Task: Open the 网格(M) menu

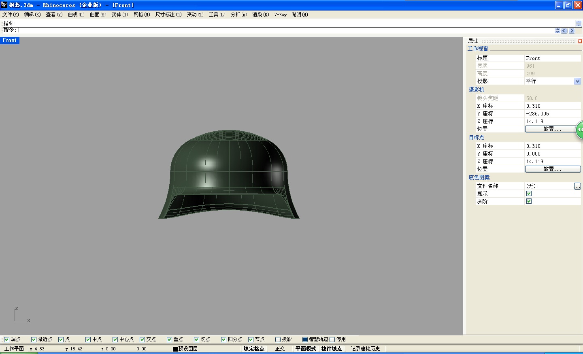Action: 142,15
